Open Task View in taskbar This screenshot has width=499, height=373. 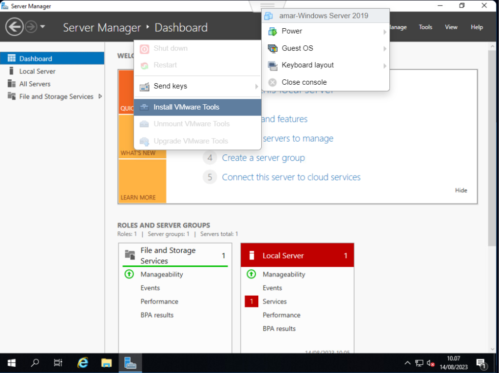coord(58,363)
